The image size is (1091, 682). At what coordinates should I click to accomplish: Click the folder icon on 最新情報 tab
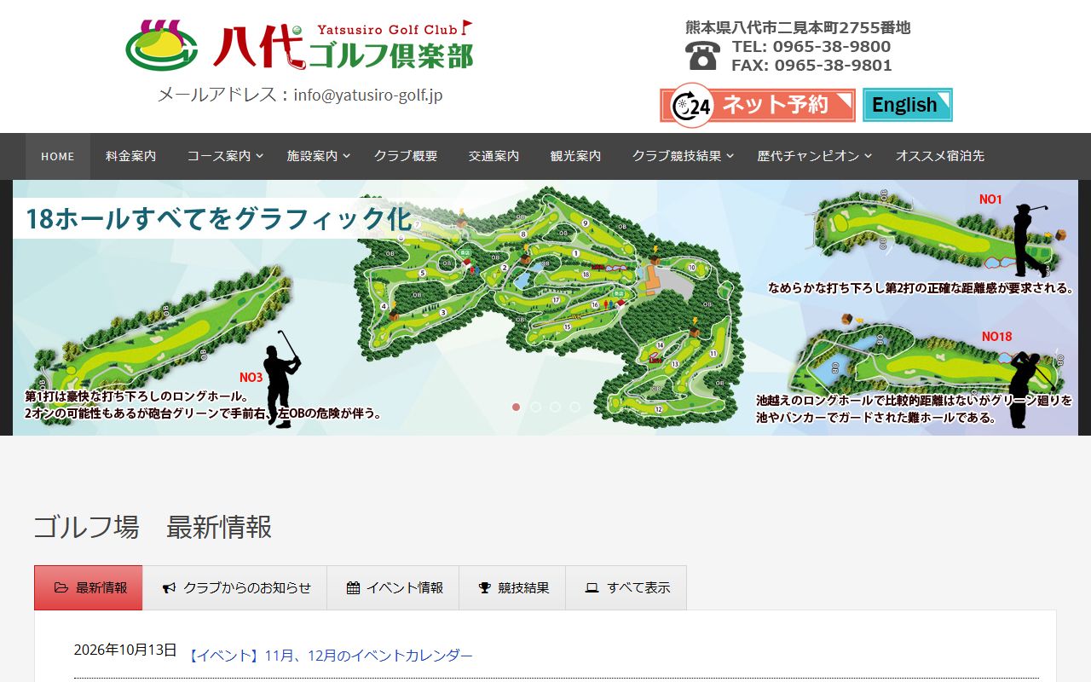[61, 587]
